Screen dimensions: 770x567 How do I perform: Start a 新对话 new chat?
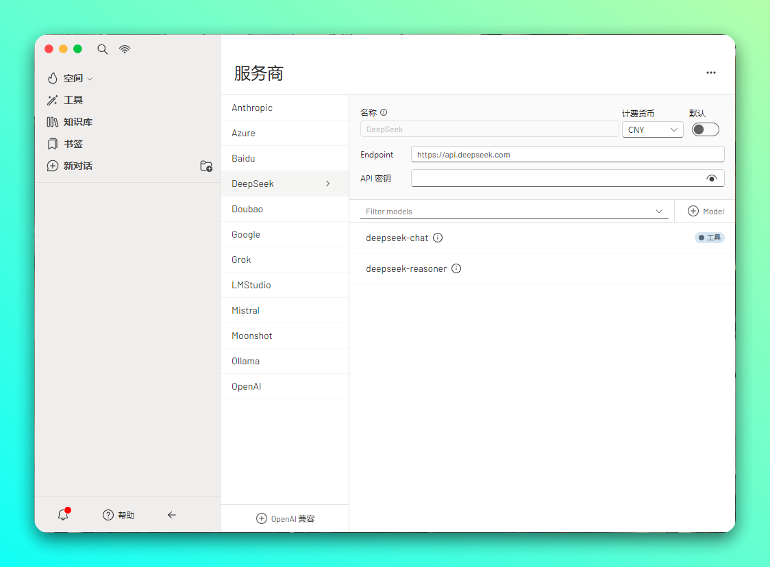click(x=70, y=166)
